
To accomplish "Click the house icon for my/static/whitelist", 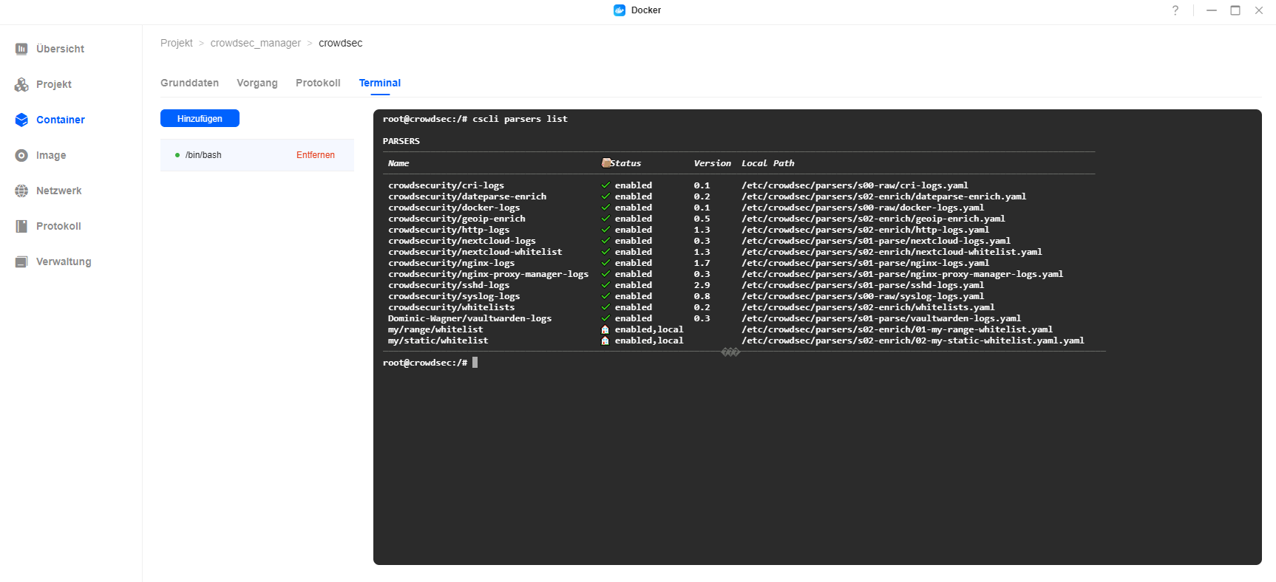I will click(x=605, y=340).
